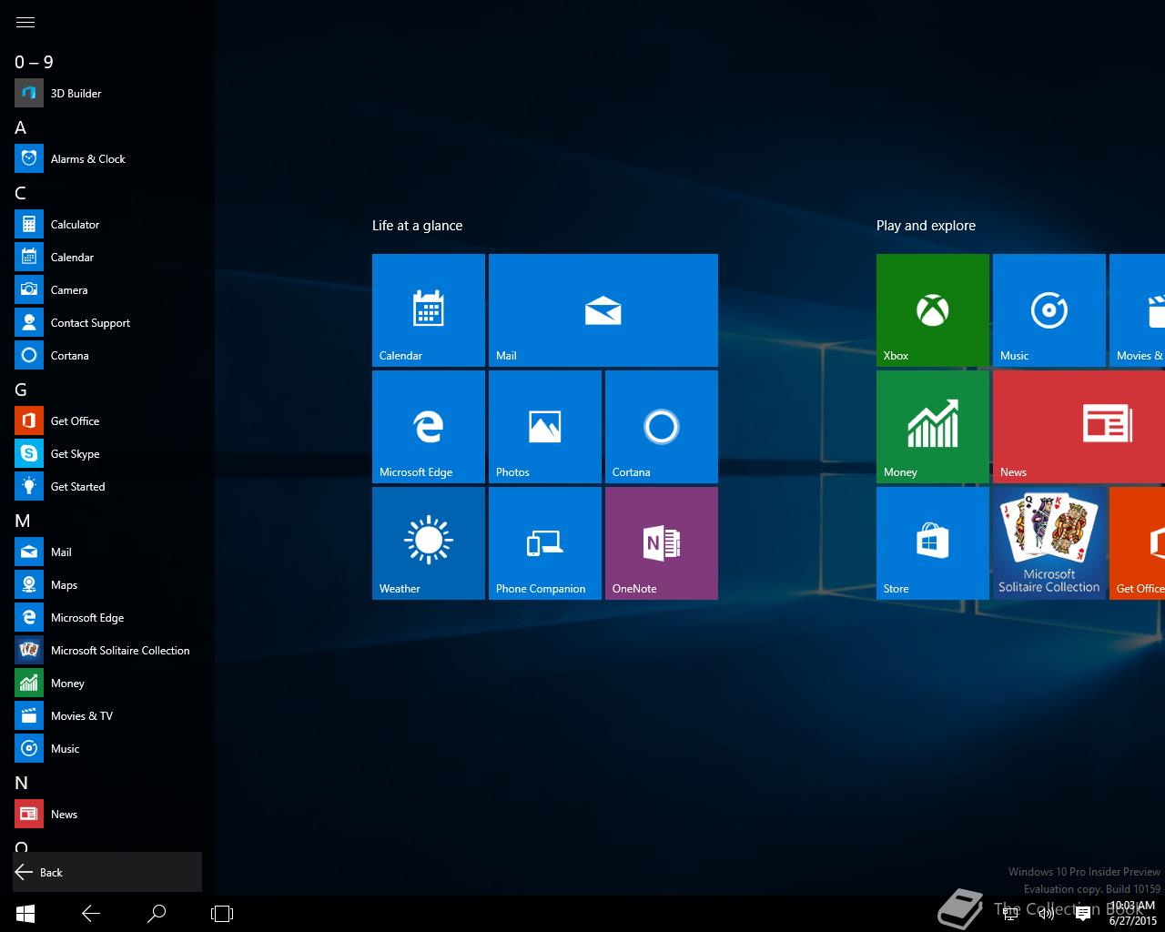1165x932 pixels.
Task: Open Task View on the taskbar
Action: [x=222, y=914]
